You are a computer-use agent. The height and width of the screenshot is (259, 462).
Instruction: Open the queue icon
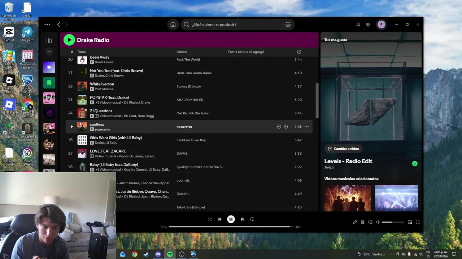(363, 222)
